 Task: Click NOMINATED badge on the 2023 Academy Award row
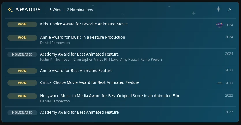[22, 113]
